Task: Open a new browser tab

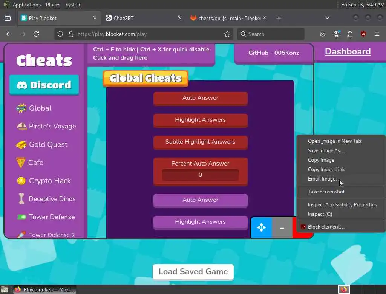Action: click(x=279, y=18)
